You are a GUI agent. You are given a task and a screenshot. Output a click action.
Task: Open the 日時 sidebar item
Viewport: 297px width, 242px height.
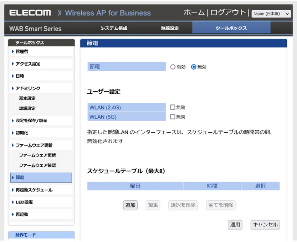(x=41, y=76)
